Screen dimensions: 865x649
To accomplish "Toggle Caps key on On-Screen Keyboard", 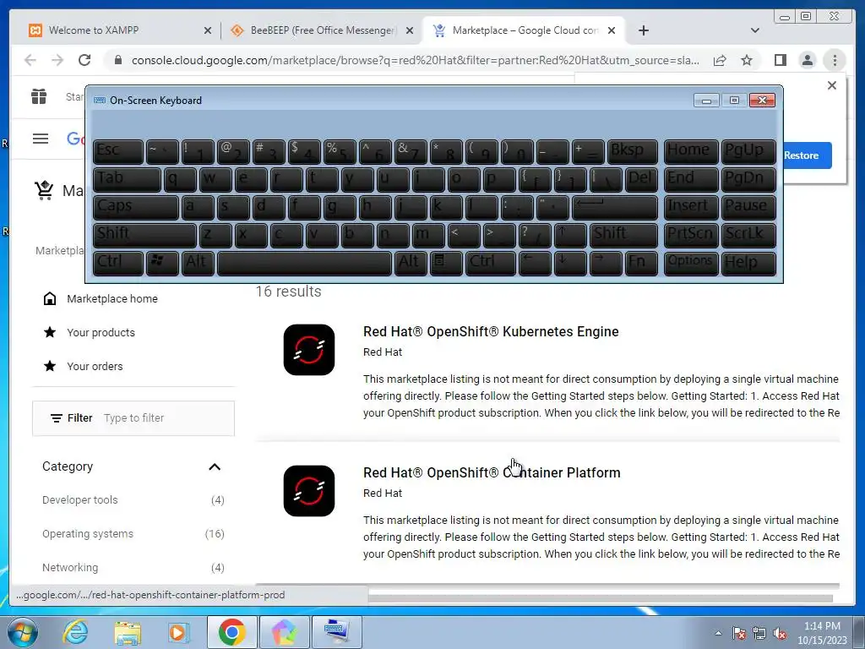I will [136, 208].
